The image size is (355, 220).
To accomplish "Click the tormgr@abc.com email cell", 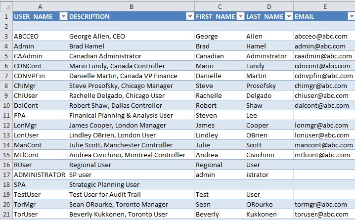I will (x=324, y=204).
